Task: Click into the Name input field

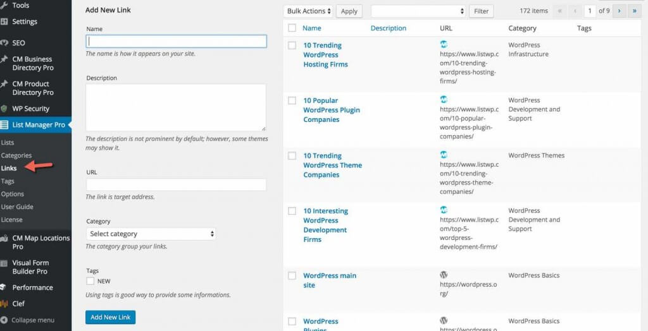Action: [x=176, y=41]
